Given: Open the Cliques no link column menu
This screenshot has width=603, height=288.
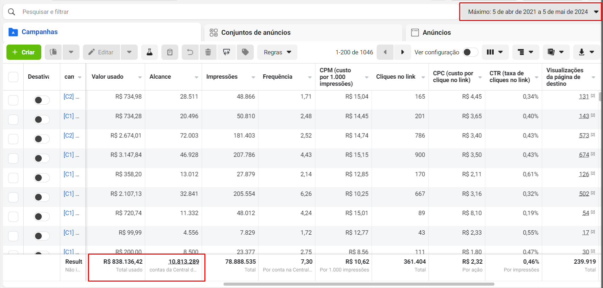Looking at the screenshot, I should [423, 77].
